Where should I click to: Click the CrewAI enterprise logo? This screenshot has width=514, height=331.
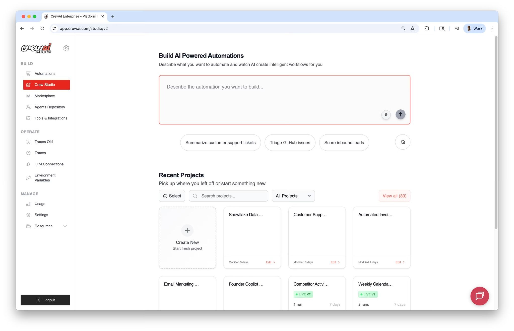pos(36,48)
